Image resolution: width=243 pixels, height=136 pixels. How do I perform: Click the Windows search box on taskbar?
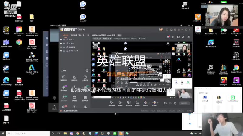point(28,133)
